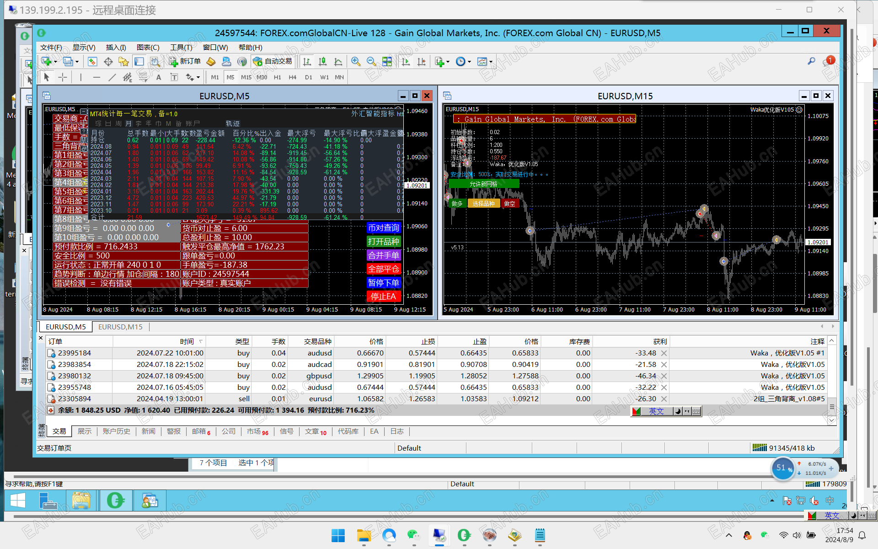
Task: Switch timeframe to M1
Action: (215, 77)
